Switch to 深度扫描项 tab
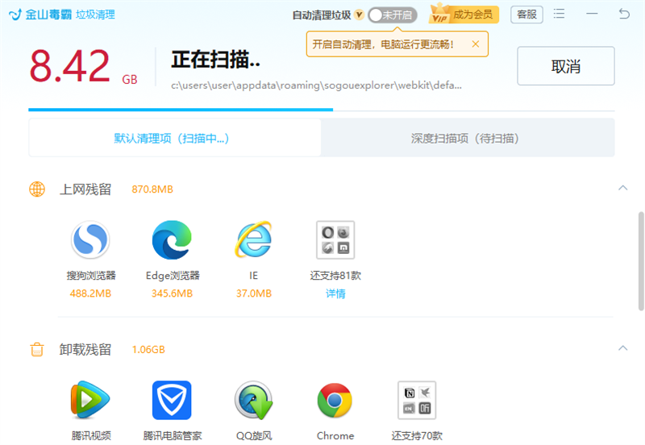Viewport: 645px width, 445px height. pos(464,138)
